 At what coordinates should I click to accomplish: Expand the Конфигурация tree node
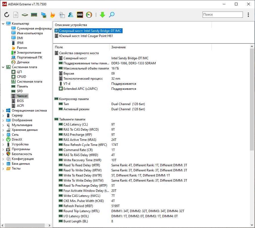tap(3, 159)
